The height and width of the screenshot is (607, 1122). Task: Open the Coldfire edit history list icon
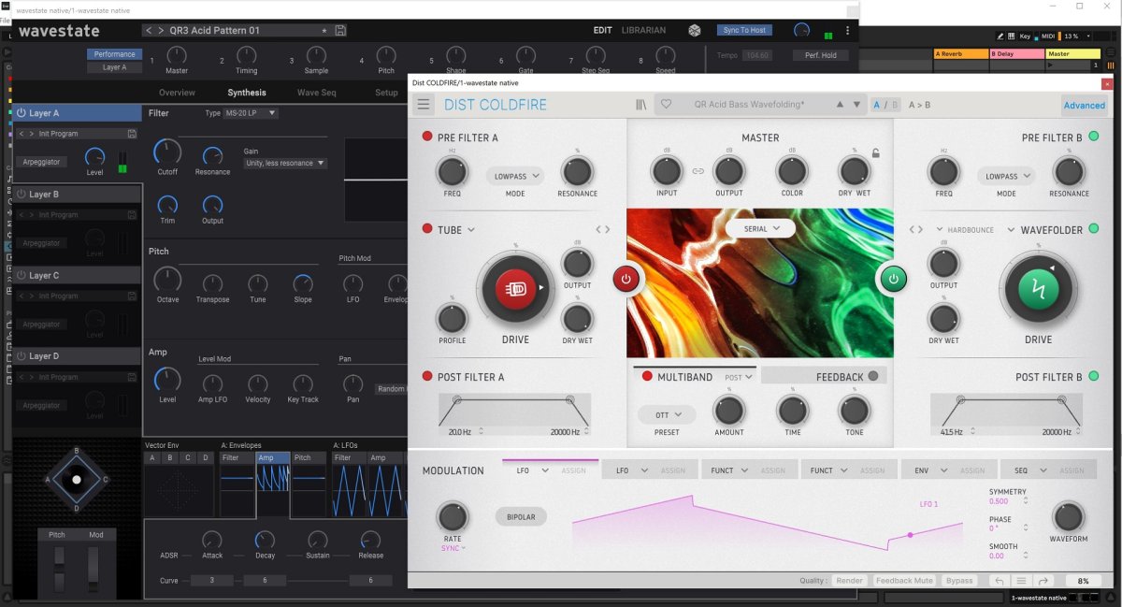tap(1022, 581)
